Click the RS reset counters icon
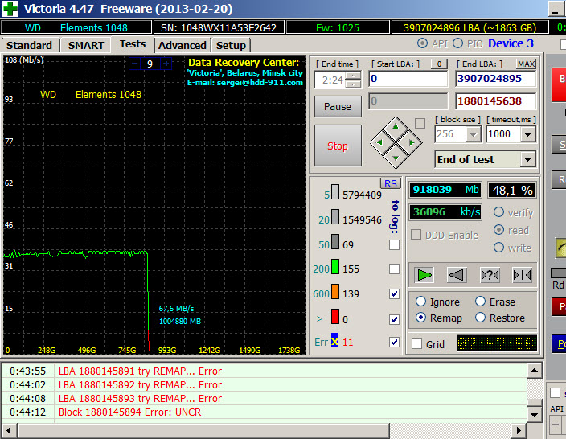This screenshot has height=439, width=566. [391, 183]
